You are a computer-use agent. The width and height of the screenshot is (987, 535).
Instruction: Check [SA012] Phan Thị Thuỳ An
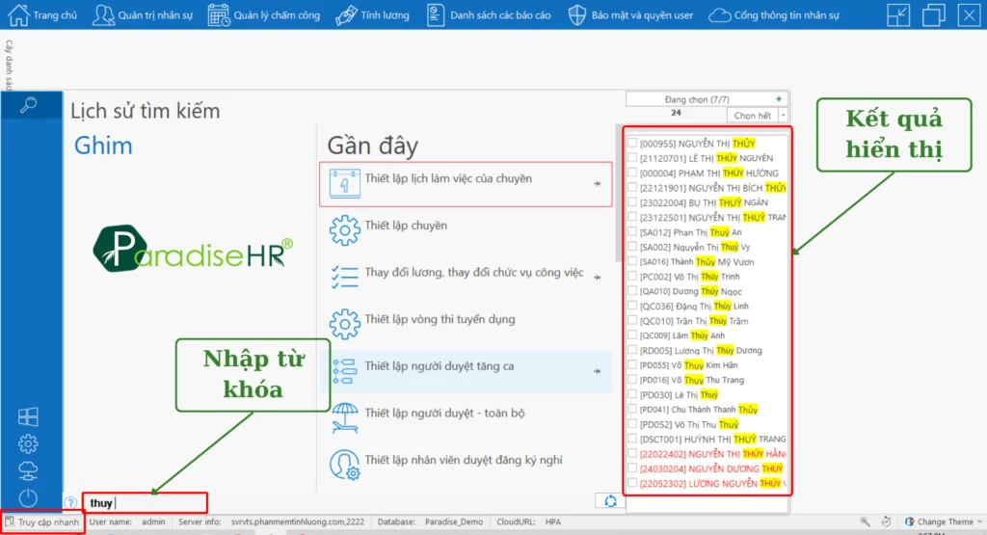pyautogui.click(x=632, y=231)
